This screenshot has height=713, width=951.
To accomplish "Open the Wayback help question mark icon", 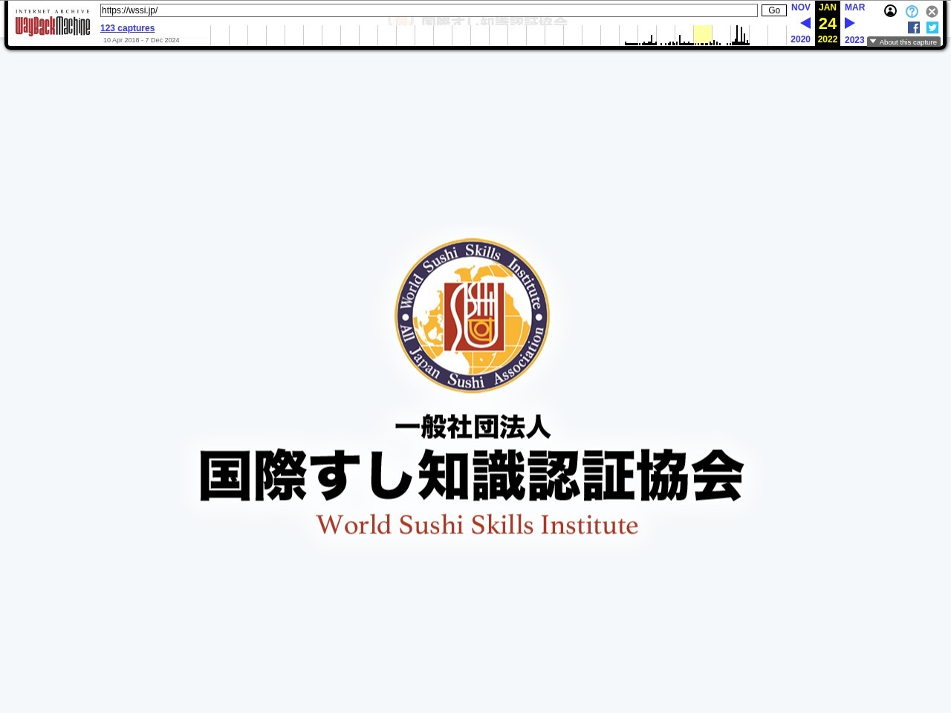I will 912,12.
